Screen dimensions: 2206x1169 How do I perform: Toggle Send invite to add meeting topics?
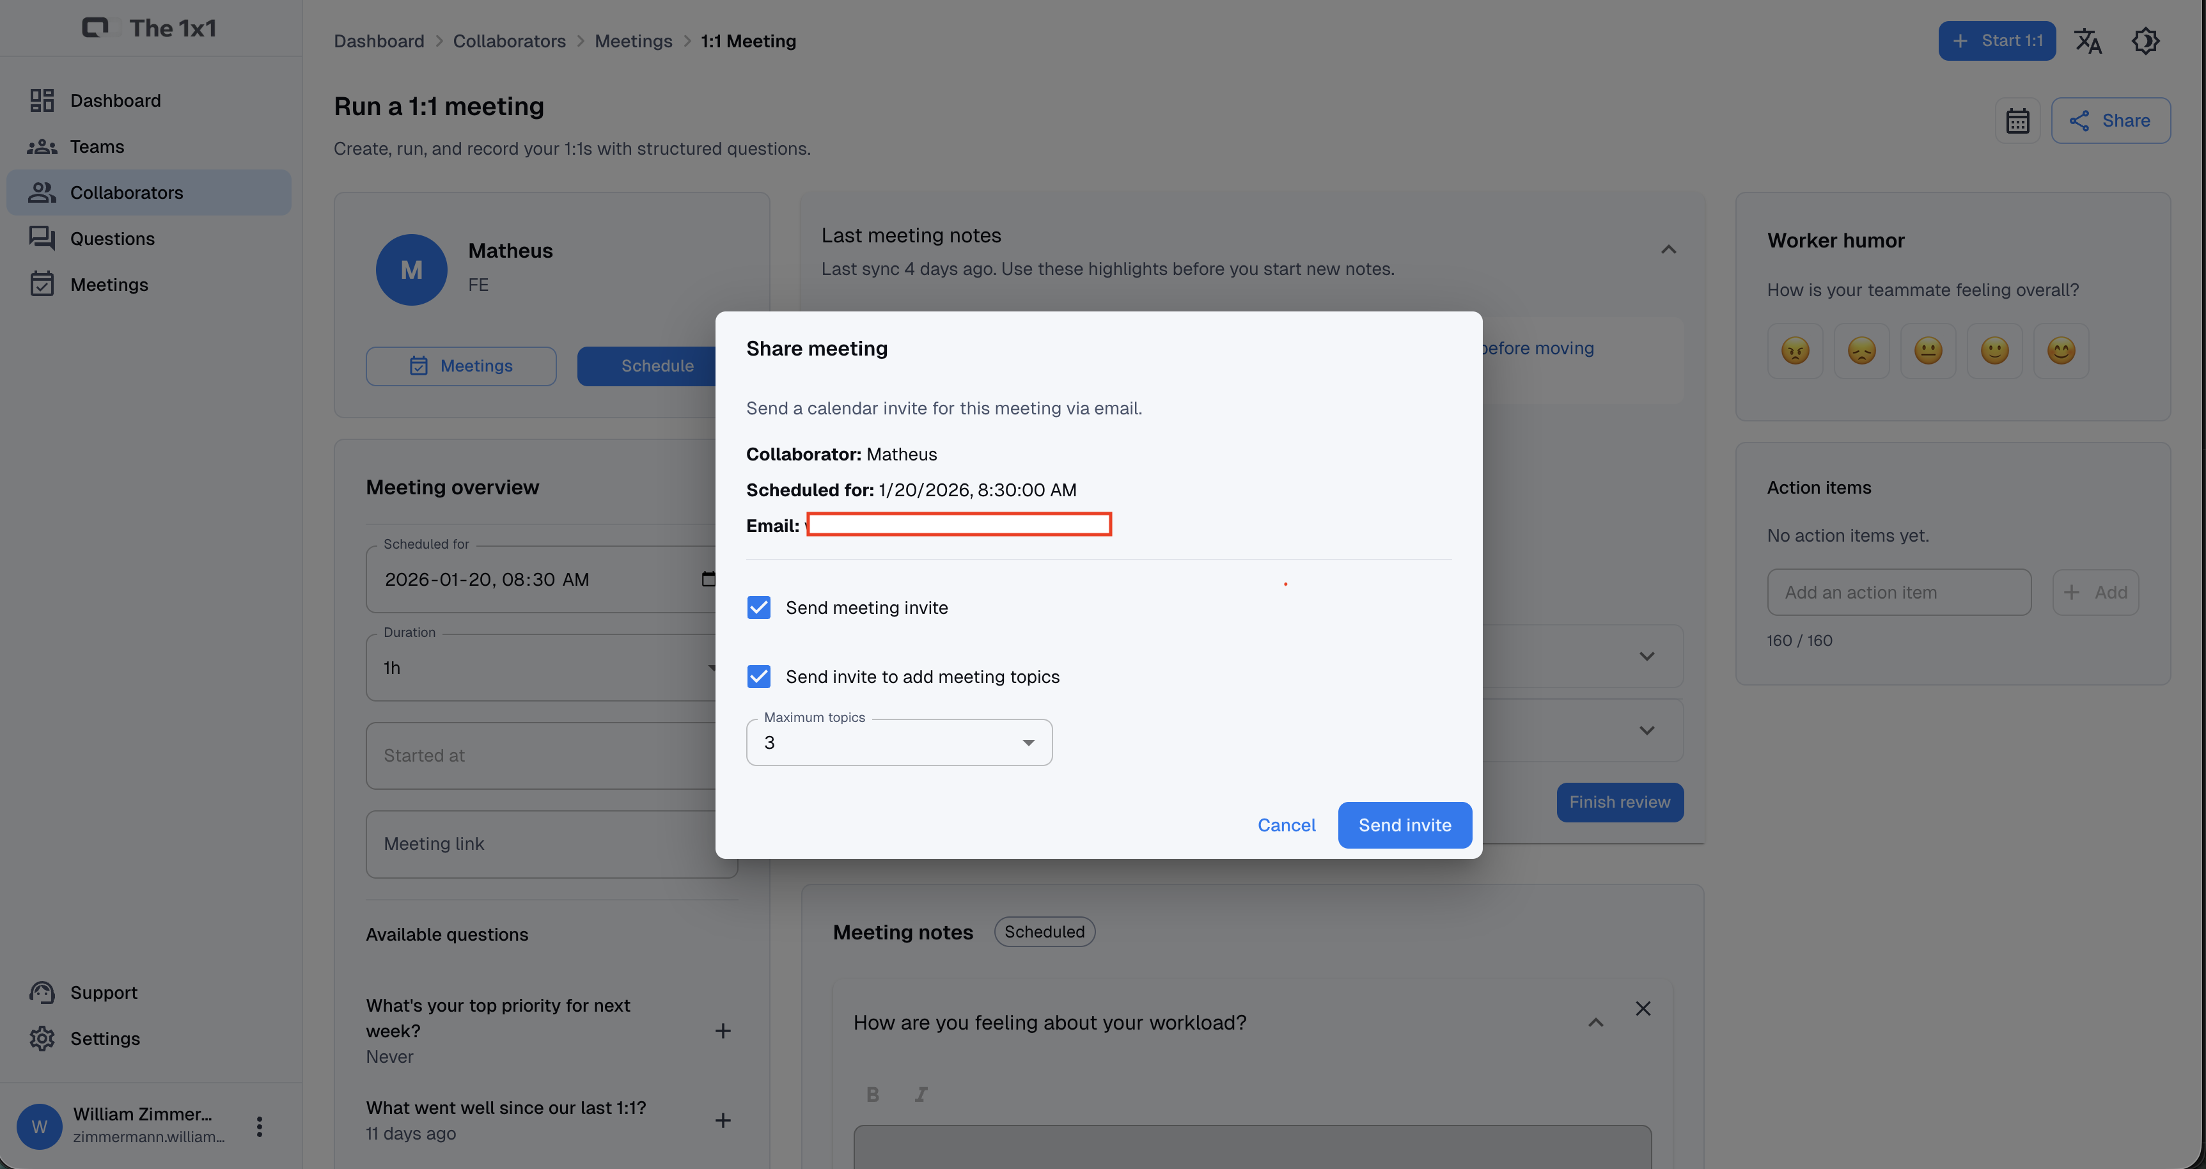pos(759,677)
